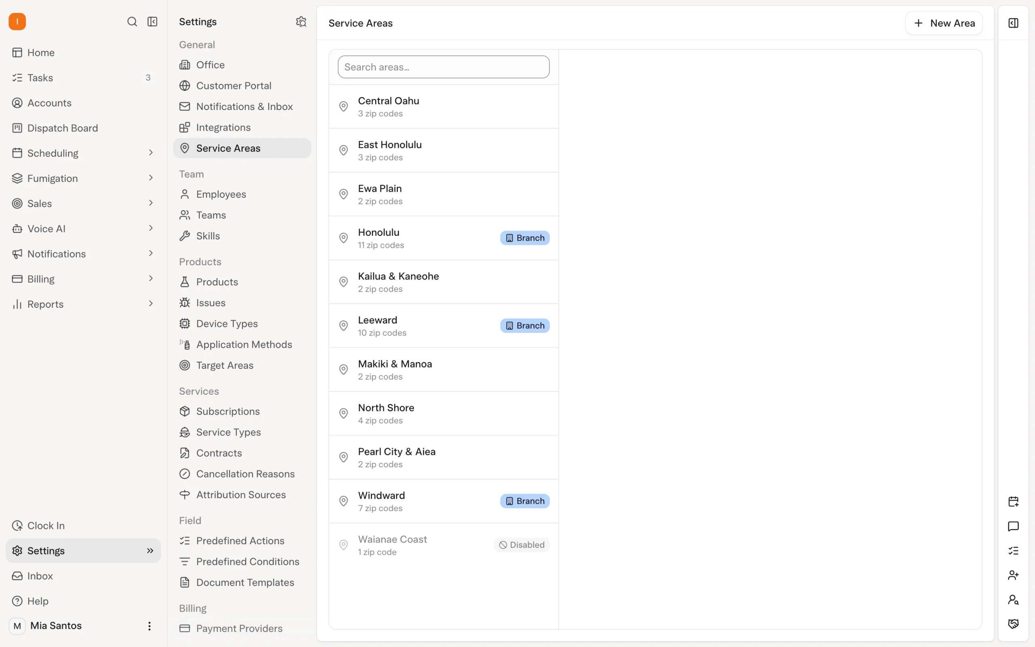Click the Issues bug icon

pyautogui.click(x=185, y=302)
